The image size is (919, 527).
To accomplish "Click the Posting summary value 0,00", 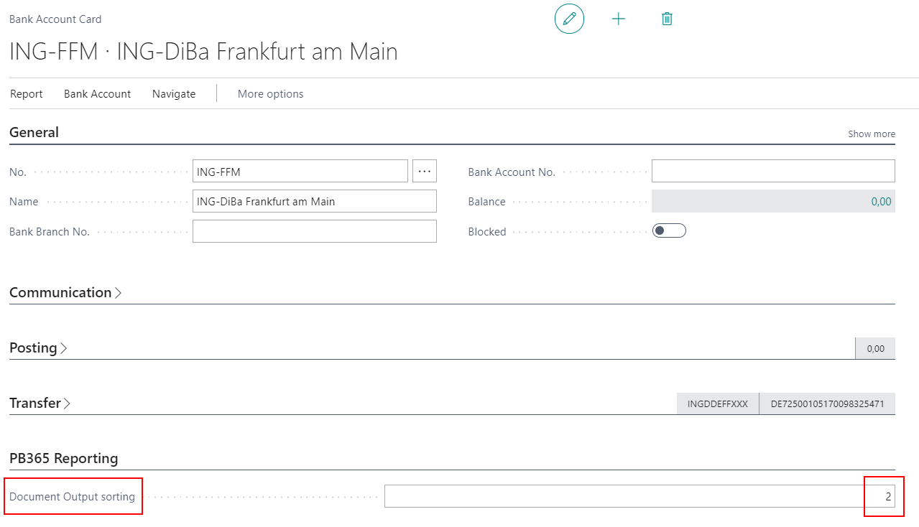I will [875, 348].
